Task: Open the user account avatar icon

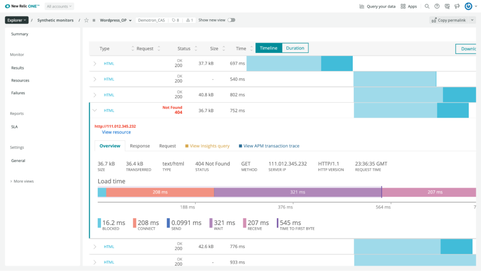Action: click(x=468, y=6)
